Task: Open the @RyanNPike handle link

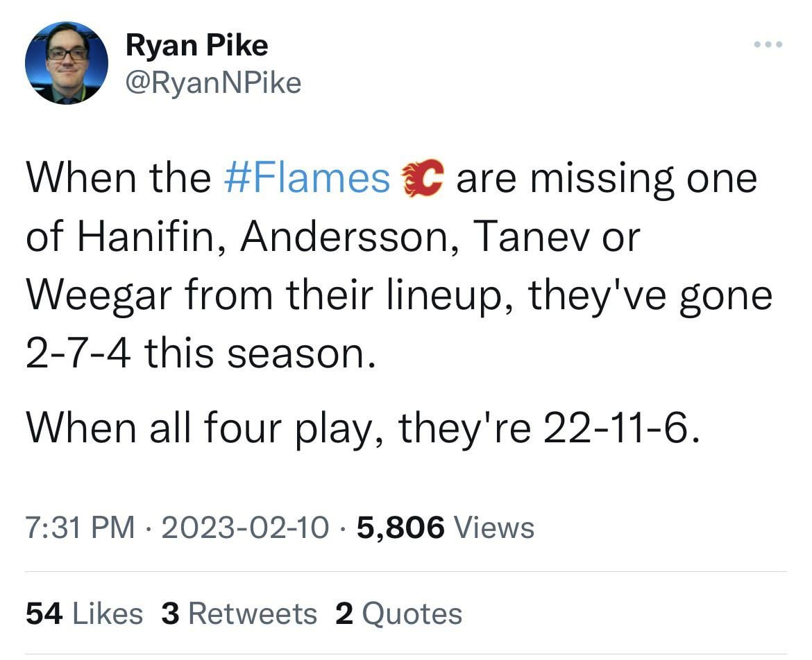Action: (x=213, y=83)
